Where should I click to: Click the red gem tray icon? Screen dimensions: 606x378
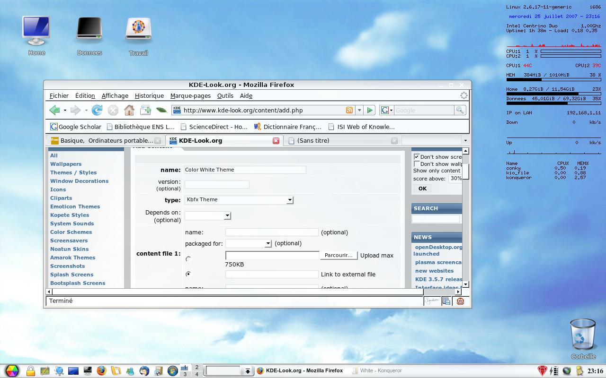tap(543, 371)
